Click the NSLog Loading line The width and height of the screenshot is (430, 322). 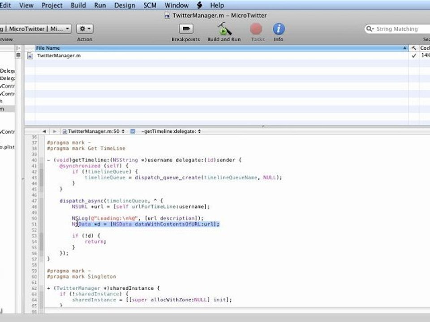click(x=138, y=218)
